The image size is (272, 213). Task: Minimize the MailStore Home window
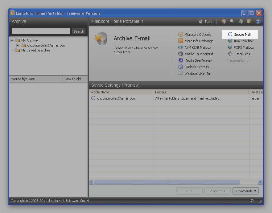245,13
